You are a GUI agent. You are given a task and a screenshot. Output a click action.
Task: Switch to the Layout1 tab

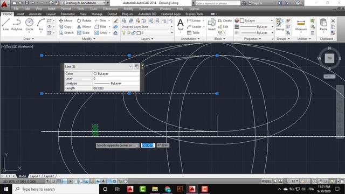(x=35, y=176)
